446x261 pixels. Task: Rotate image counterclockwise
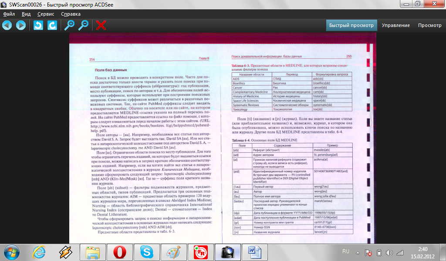click(38, 25)
